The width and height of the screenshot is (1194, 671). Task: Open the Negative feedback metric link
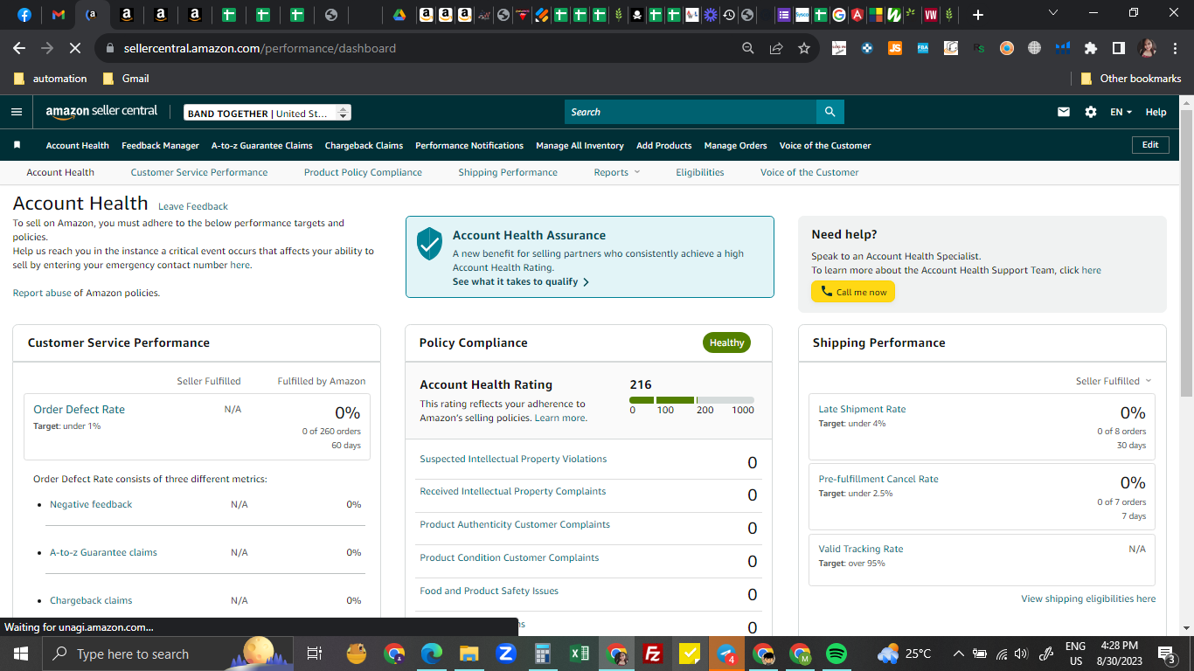tap(91, 504)
